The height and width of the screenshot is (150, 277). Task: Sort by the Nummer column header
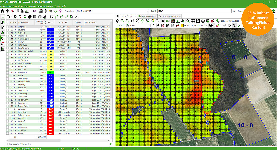(x=13, y=22)
